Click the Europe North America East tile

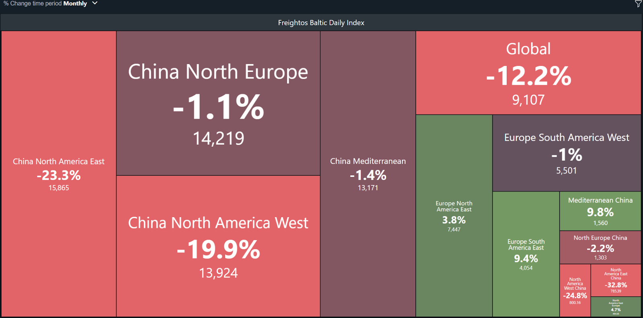(x=454, y=216)
